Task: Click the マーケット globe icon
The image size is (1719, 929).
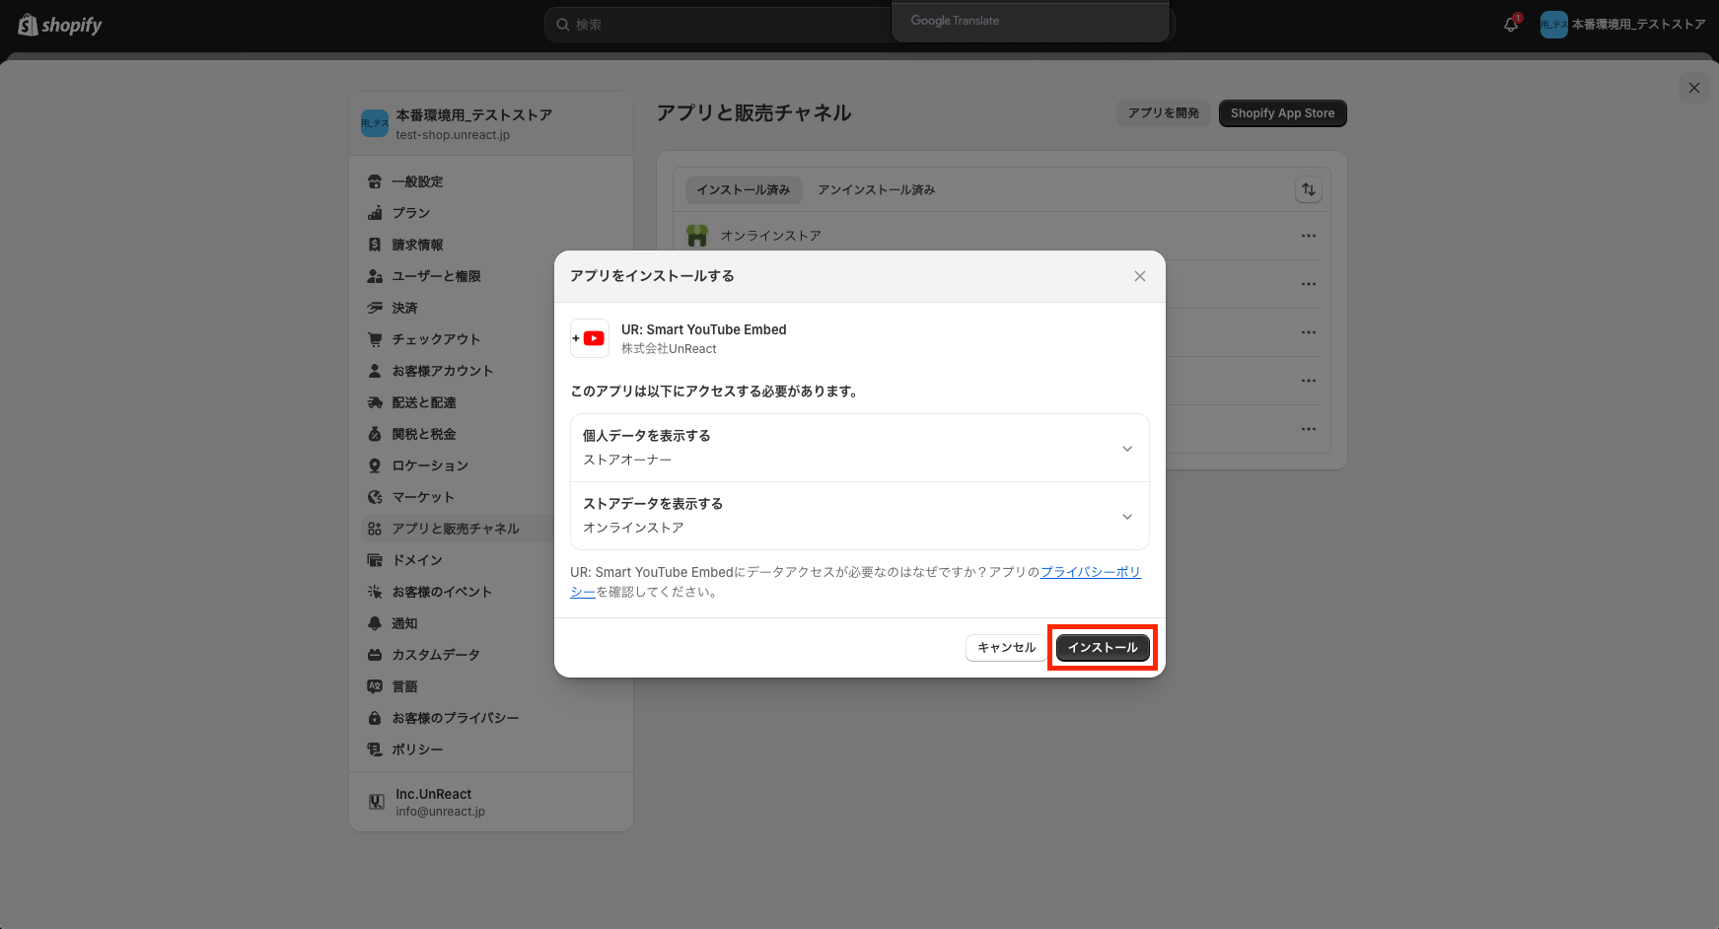Action: pyautogui.click(x=375, y=497)
